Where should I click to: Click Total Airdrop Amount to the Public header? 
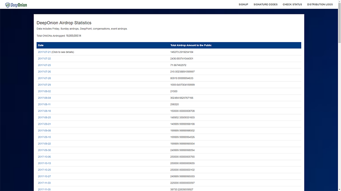(x=191, y=45)
